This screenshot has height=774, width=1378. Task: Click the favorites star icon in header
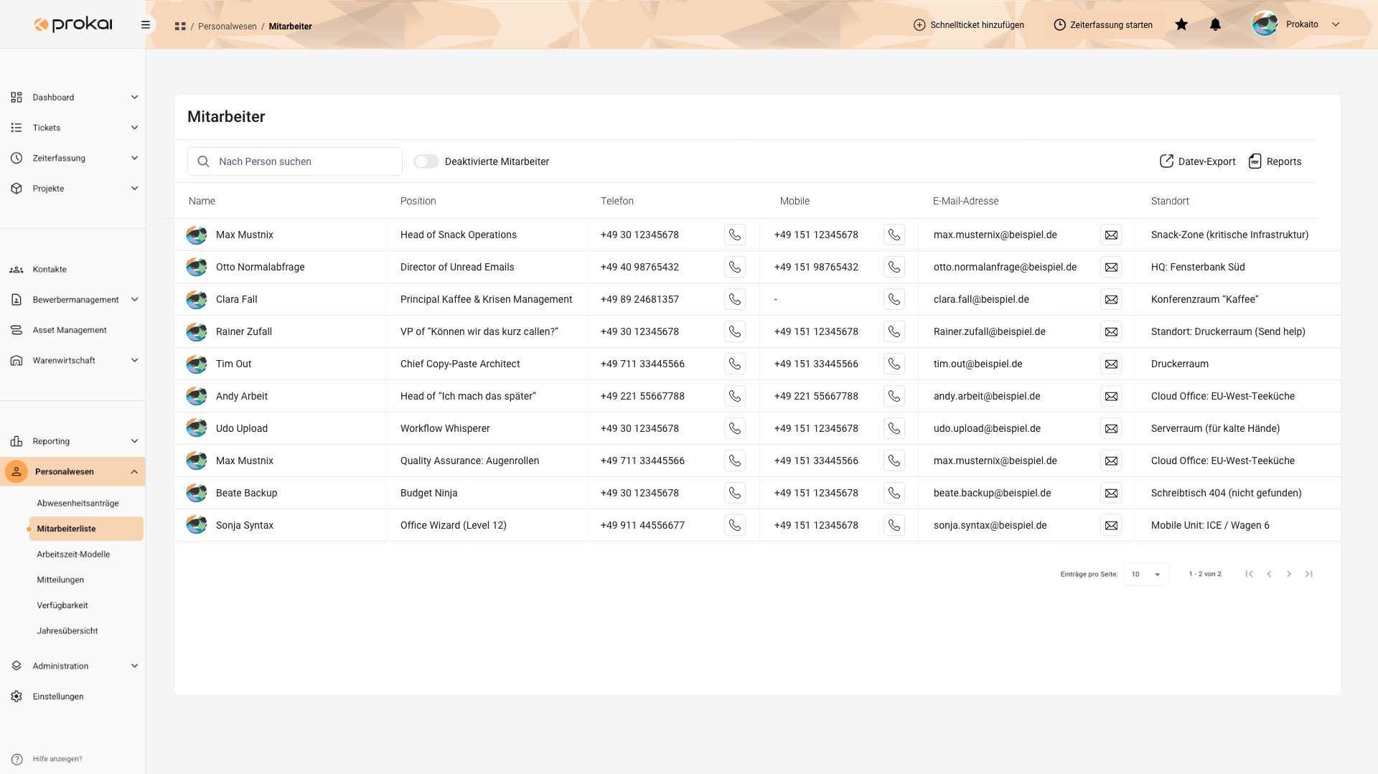[1181, 24]
